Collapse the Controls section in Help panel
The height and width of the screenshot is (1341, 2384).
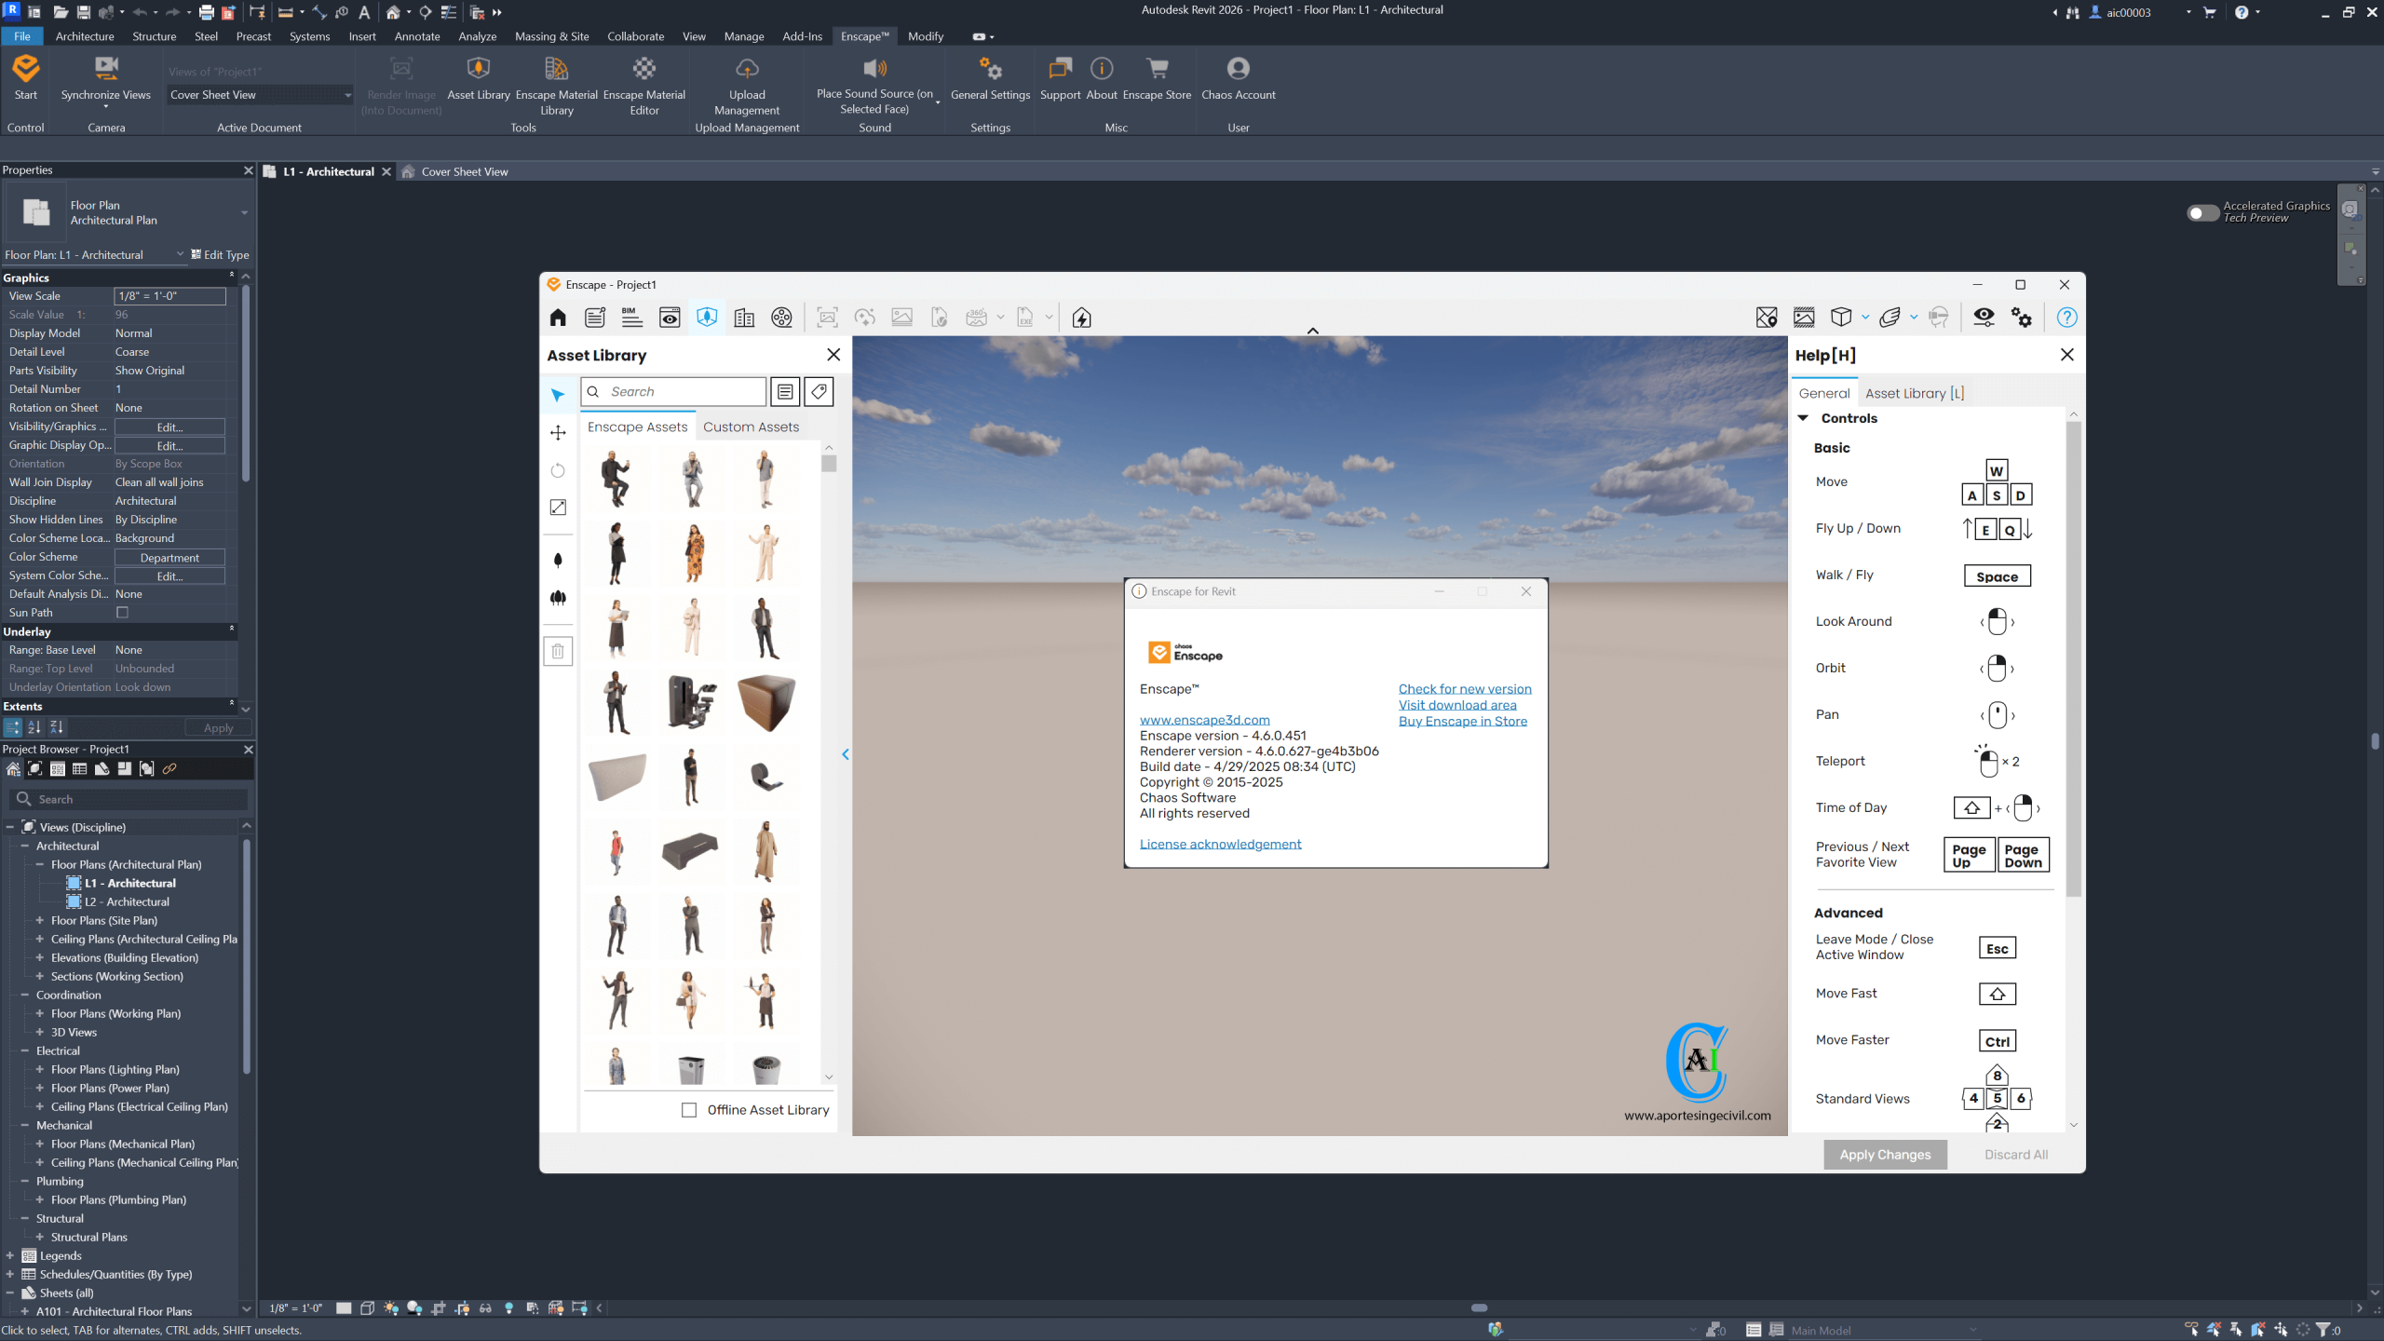coord(1804,418)
